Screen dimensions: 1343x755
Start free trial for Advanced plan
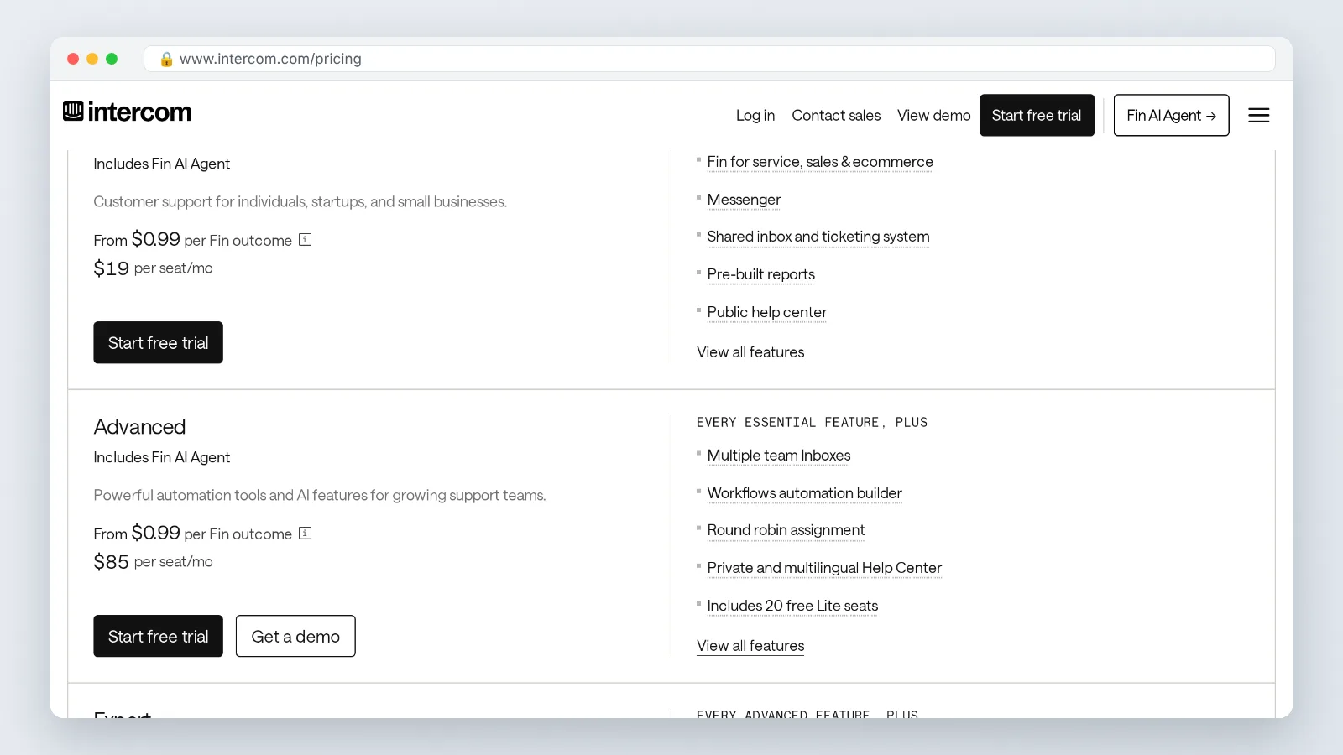(x=158, y=636)
